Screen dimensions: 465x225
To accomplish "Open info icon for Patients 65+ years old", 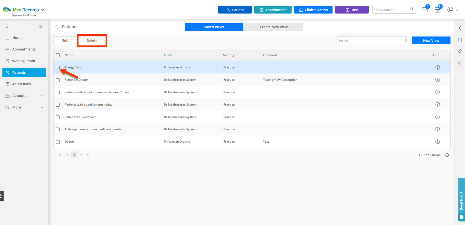I will pyautogui.click(x=437, y=117).
